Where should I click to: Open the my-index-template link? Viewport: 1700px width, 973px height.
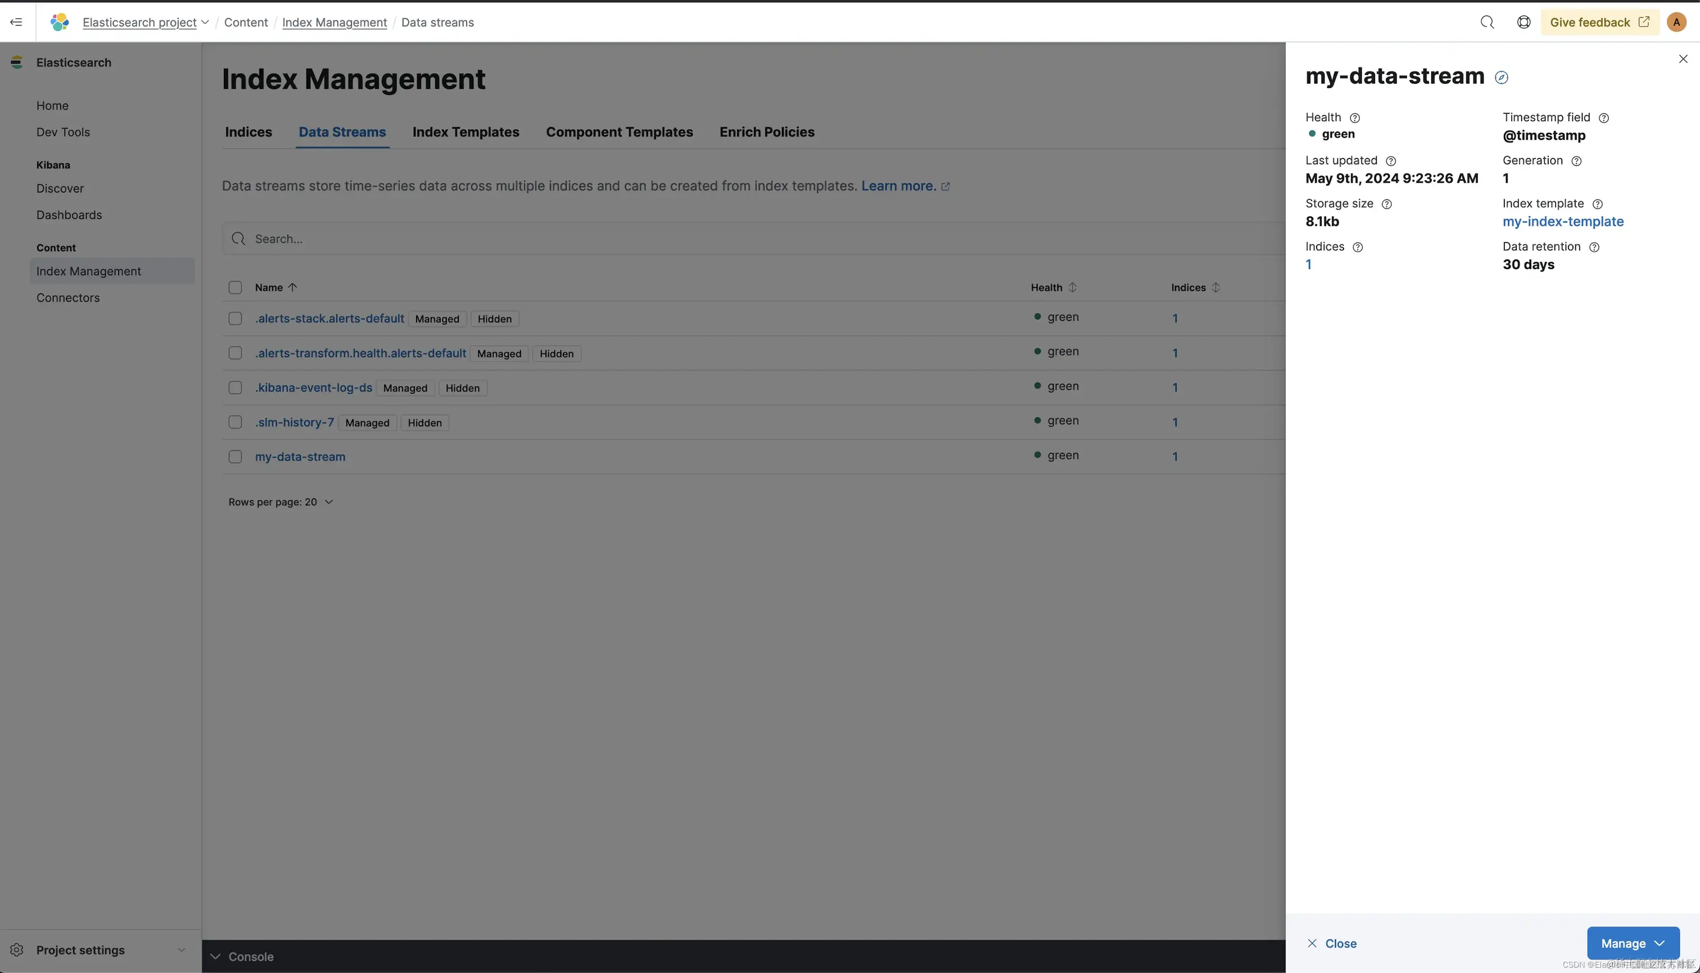(x=1562, y=222)
